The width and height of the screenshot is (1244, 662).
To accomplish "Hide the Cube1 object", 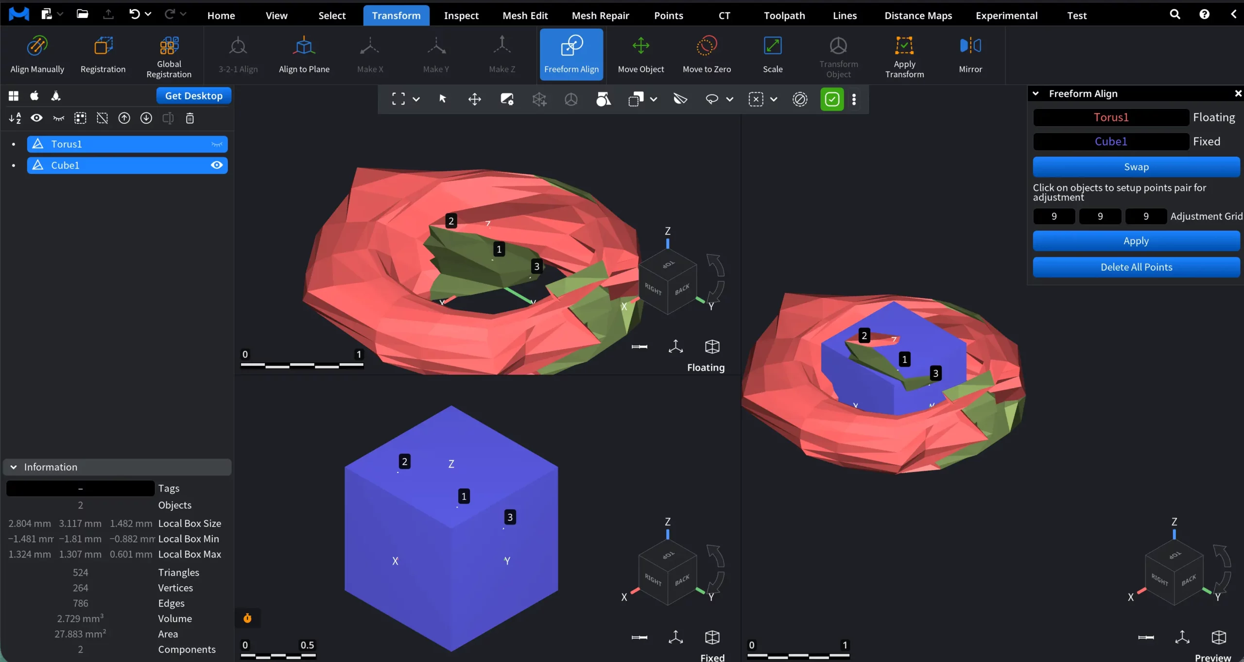I will pyautogui.click(x=217, y=165).
